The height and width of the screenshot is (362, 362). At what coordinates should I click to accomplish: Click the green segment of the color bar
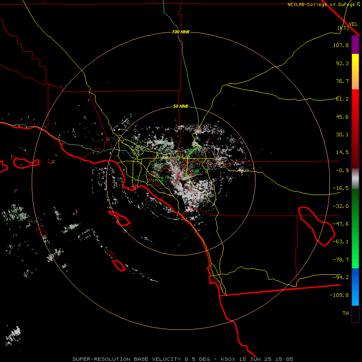[x=355, y=228]
